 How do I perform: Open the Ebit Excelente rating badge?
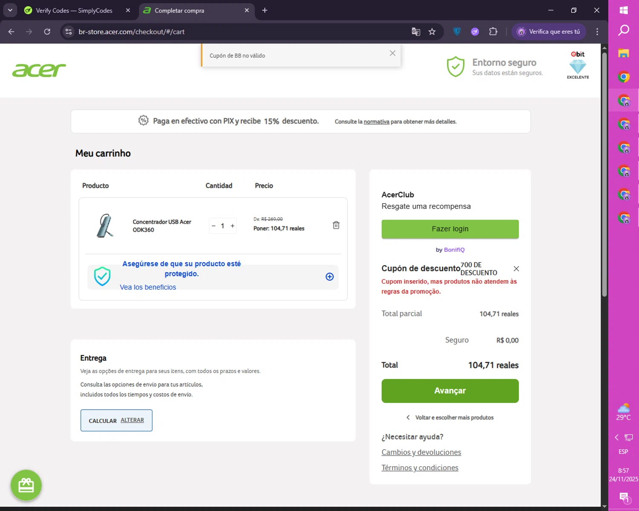tap(578, 65)
